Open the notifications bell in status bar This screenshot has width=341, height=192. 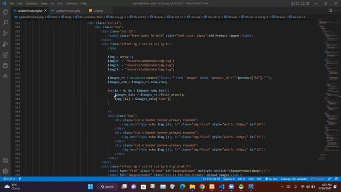tap(336, 179)
